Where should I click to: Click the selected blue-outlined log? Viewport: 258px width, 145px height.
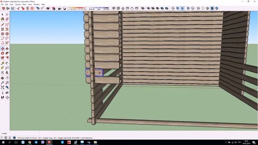[x=94, y=72]
